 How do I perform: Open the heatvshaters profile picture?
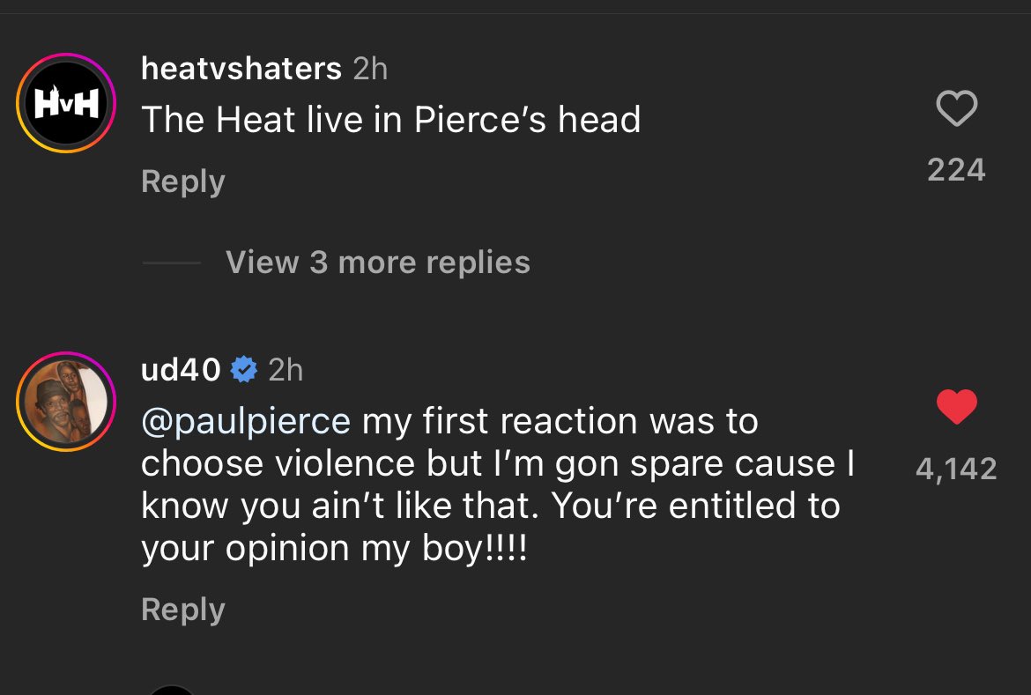click(x=66, y=103)
